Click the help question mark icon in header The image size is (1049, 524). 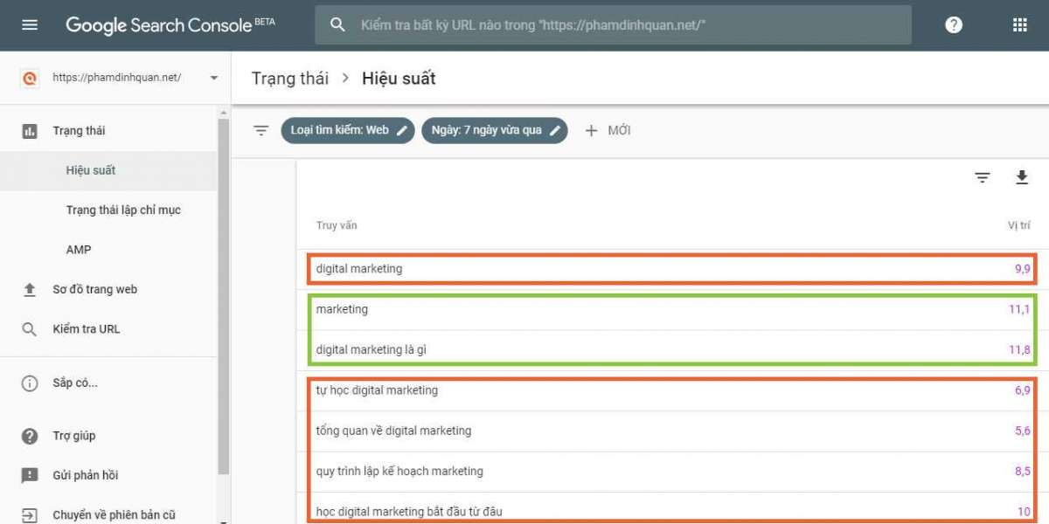(x=954, y=25)
